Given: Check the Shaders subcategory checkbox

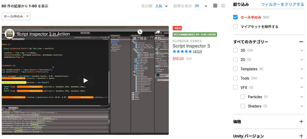Looking at the screenshot, I should (x=243, y=106).
